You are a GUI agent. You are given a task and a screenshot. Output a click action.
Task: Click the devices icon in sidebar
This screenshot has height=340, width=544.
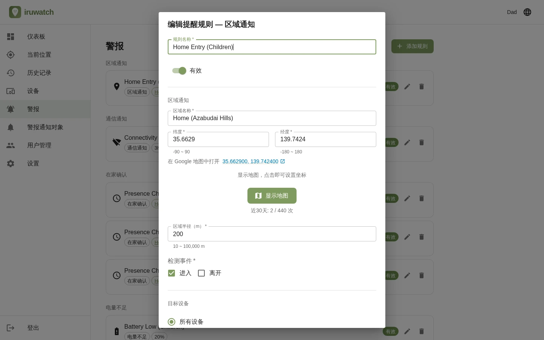click(x=11, y=91)
